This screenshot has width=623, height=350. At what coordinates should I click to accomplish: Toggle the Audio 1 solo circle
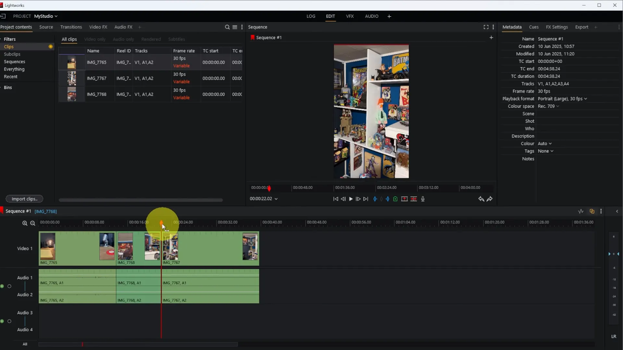(9, 286)
